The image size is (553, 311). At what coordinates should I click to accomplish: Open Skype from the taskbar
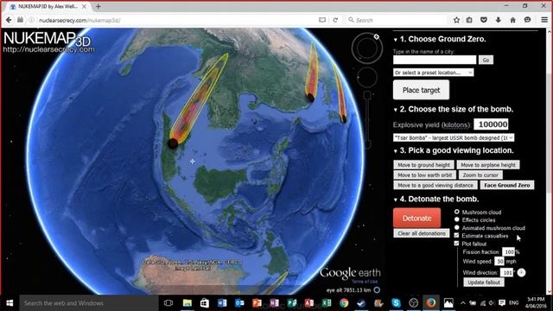pyautogui.click(x=396, y=303)
